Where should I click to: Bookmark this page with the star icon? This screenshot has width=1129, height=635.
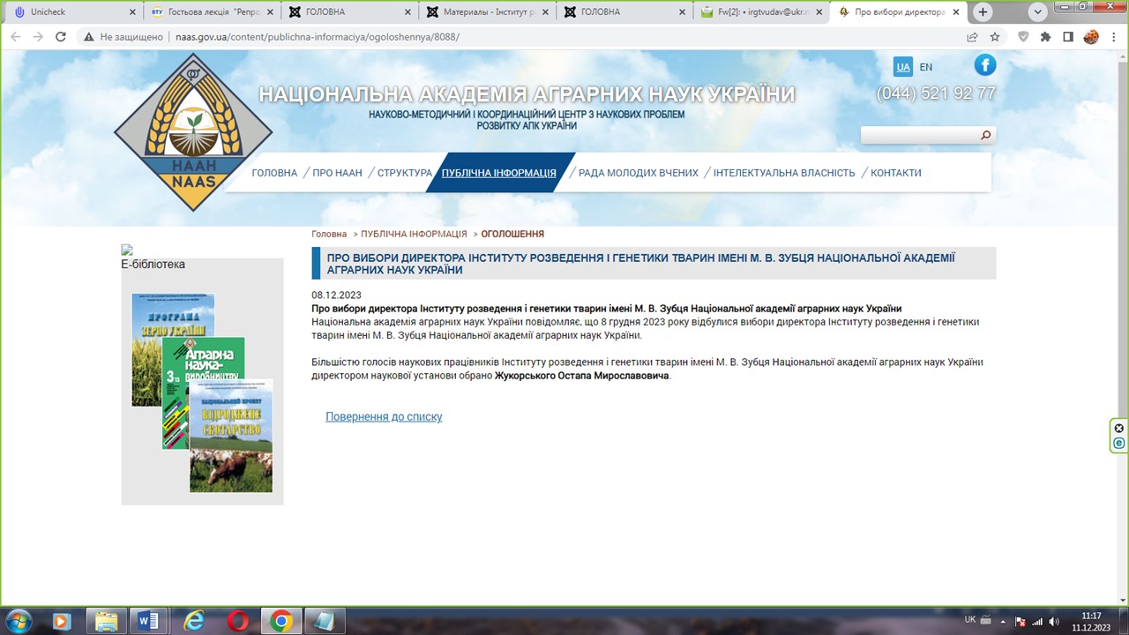[995, 37]
